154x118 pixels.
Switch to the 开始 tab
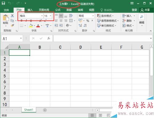coord(19,10)
